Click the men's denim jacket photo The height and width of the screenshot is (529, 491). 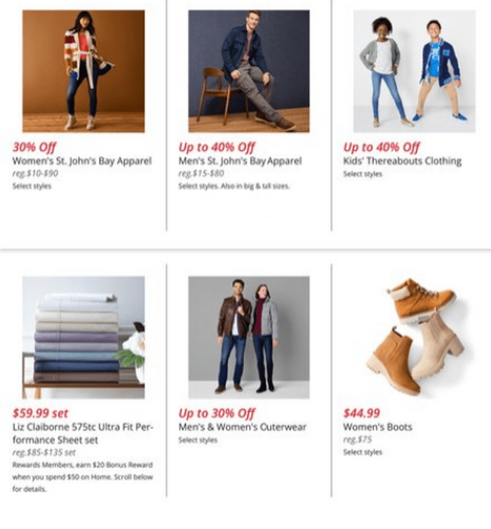[249, 71]
